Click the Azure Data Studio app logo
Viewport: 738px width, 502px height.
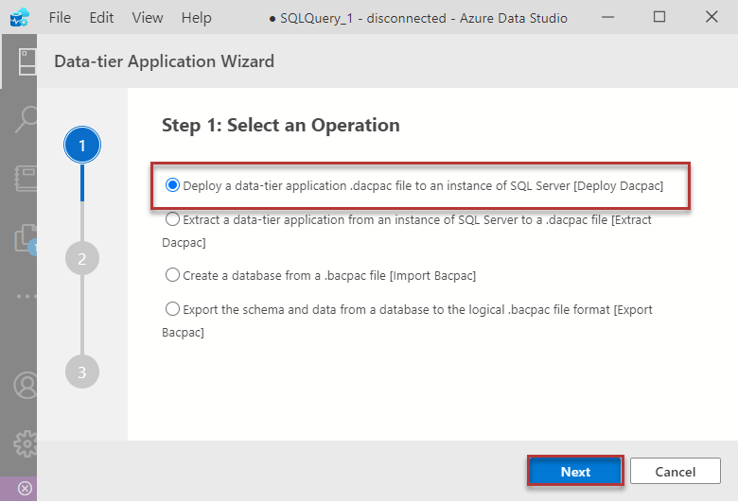[20, 18]
